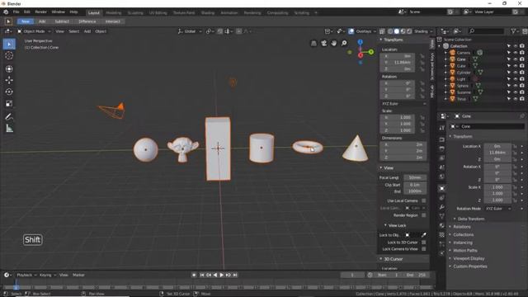Click the sidebar Location Y 11.864m field

(398, 63)
